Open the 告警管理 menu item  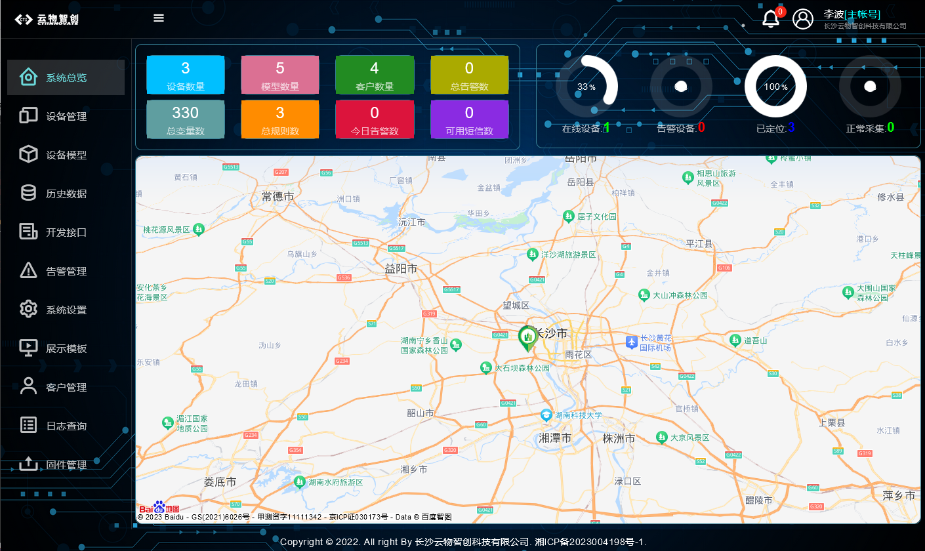(66, 271)
